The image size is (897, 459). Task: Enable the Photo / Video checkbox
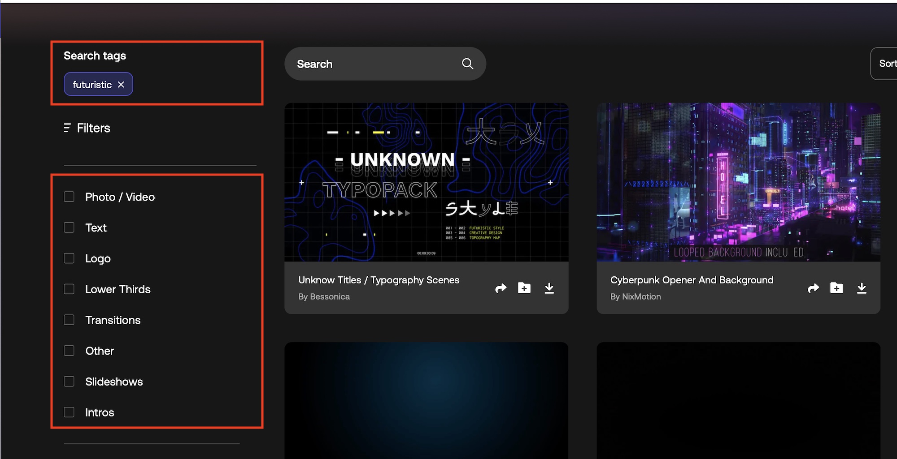[69, 197]
